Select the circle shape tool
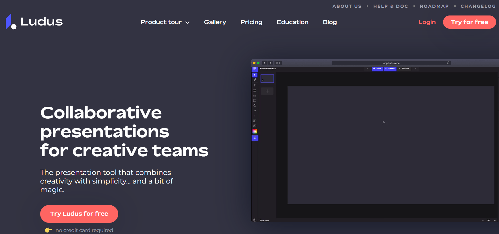Image resolution: width=499 pixels, height=234 pixels. coord(255,106)
